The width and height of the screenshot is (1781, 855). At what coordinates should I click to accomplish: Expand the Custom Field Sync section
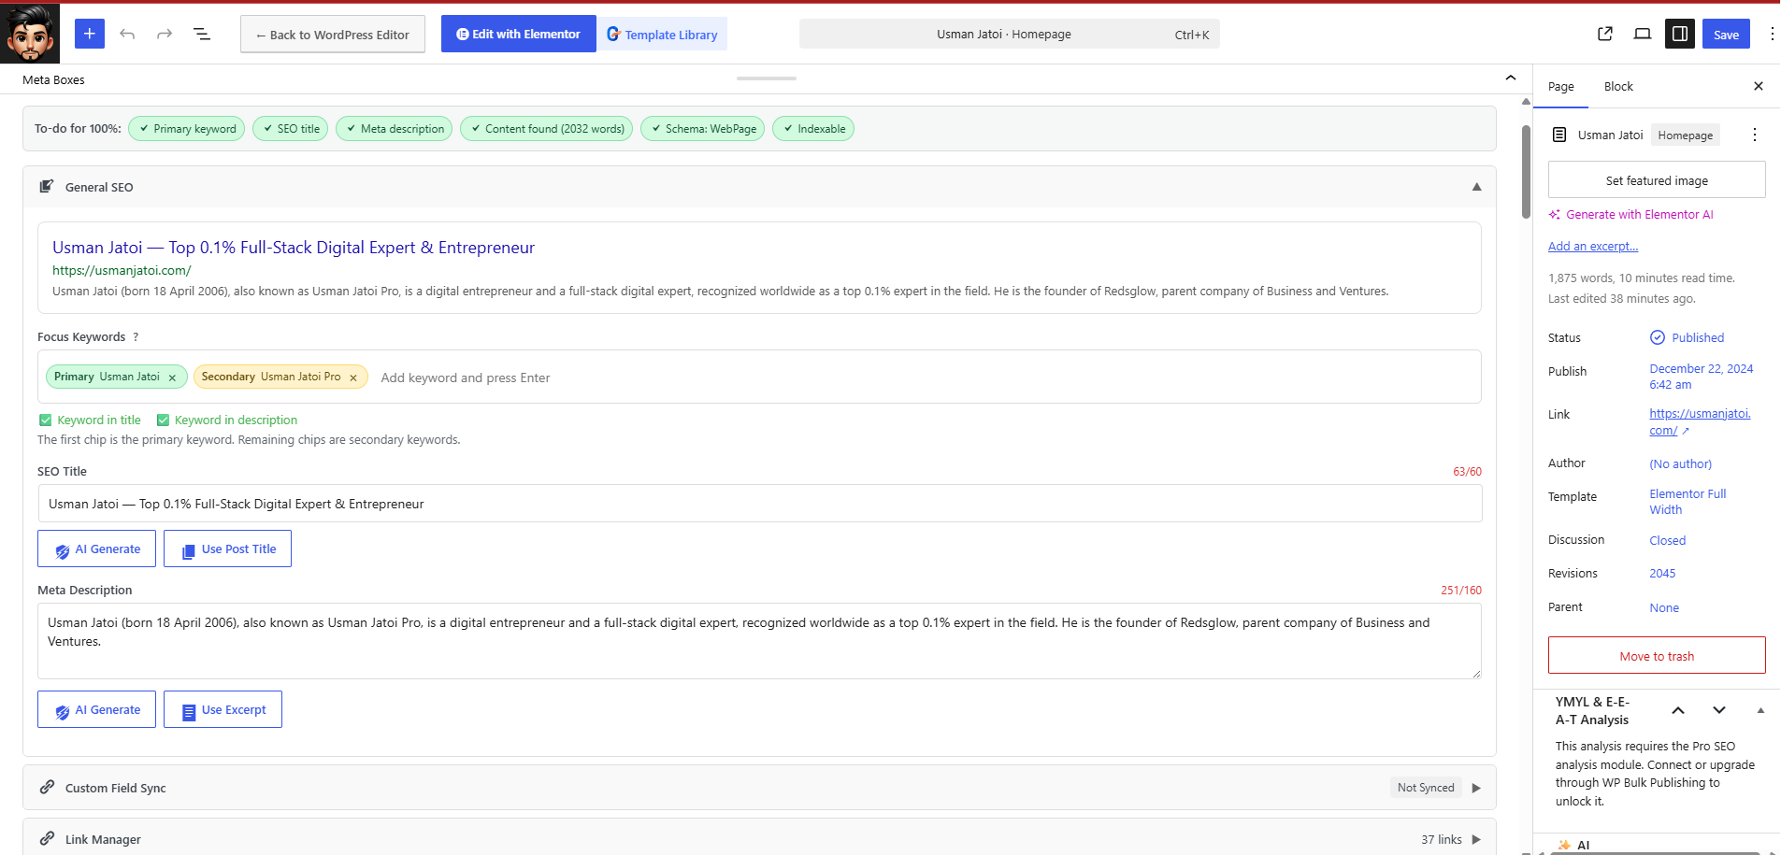tap(1476, 788)
